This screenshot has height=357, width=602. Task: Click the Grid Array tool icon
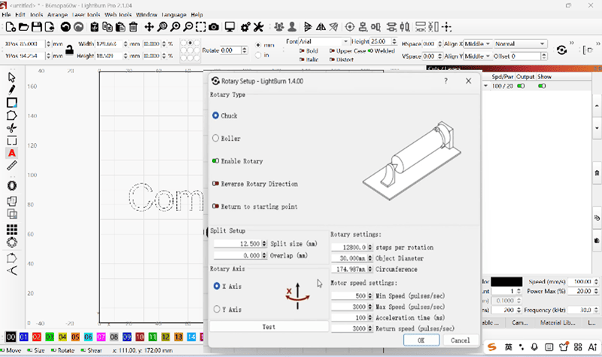tap(12, 230)
